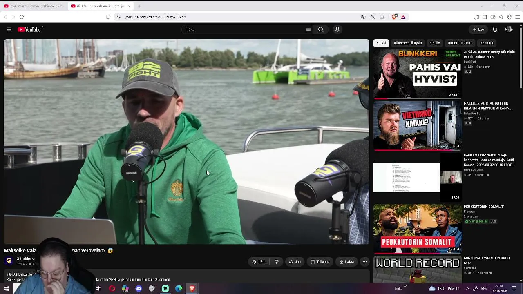Start voice search with microphone icon
This screenshot has width=523, height=294.
[x=337, y=29]
